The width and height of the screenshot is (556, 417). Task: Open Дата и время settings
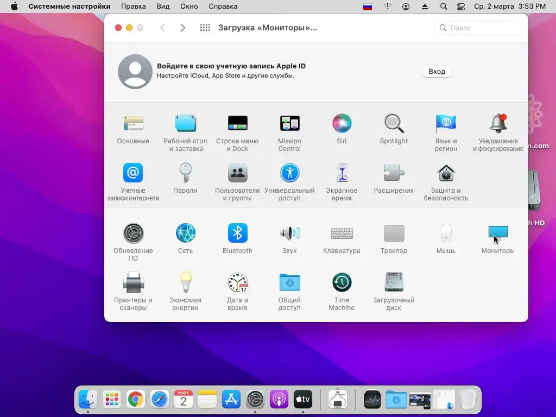237,292
